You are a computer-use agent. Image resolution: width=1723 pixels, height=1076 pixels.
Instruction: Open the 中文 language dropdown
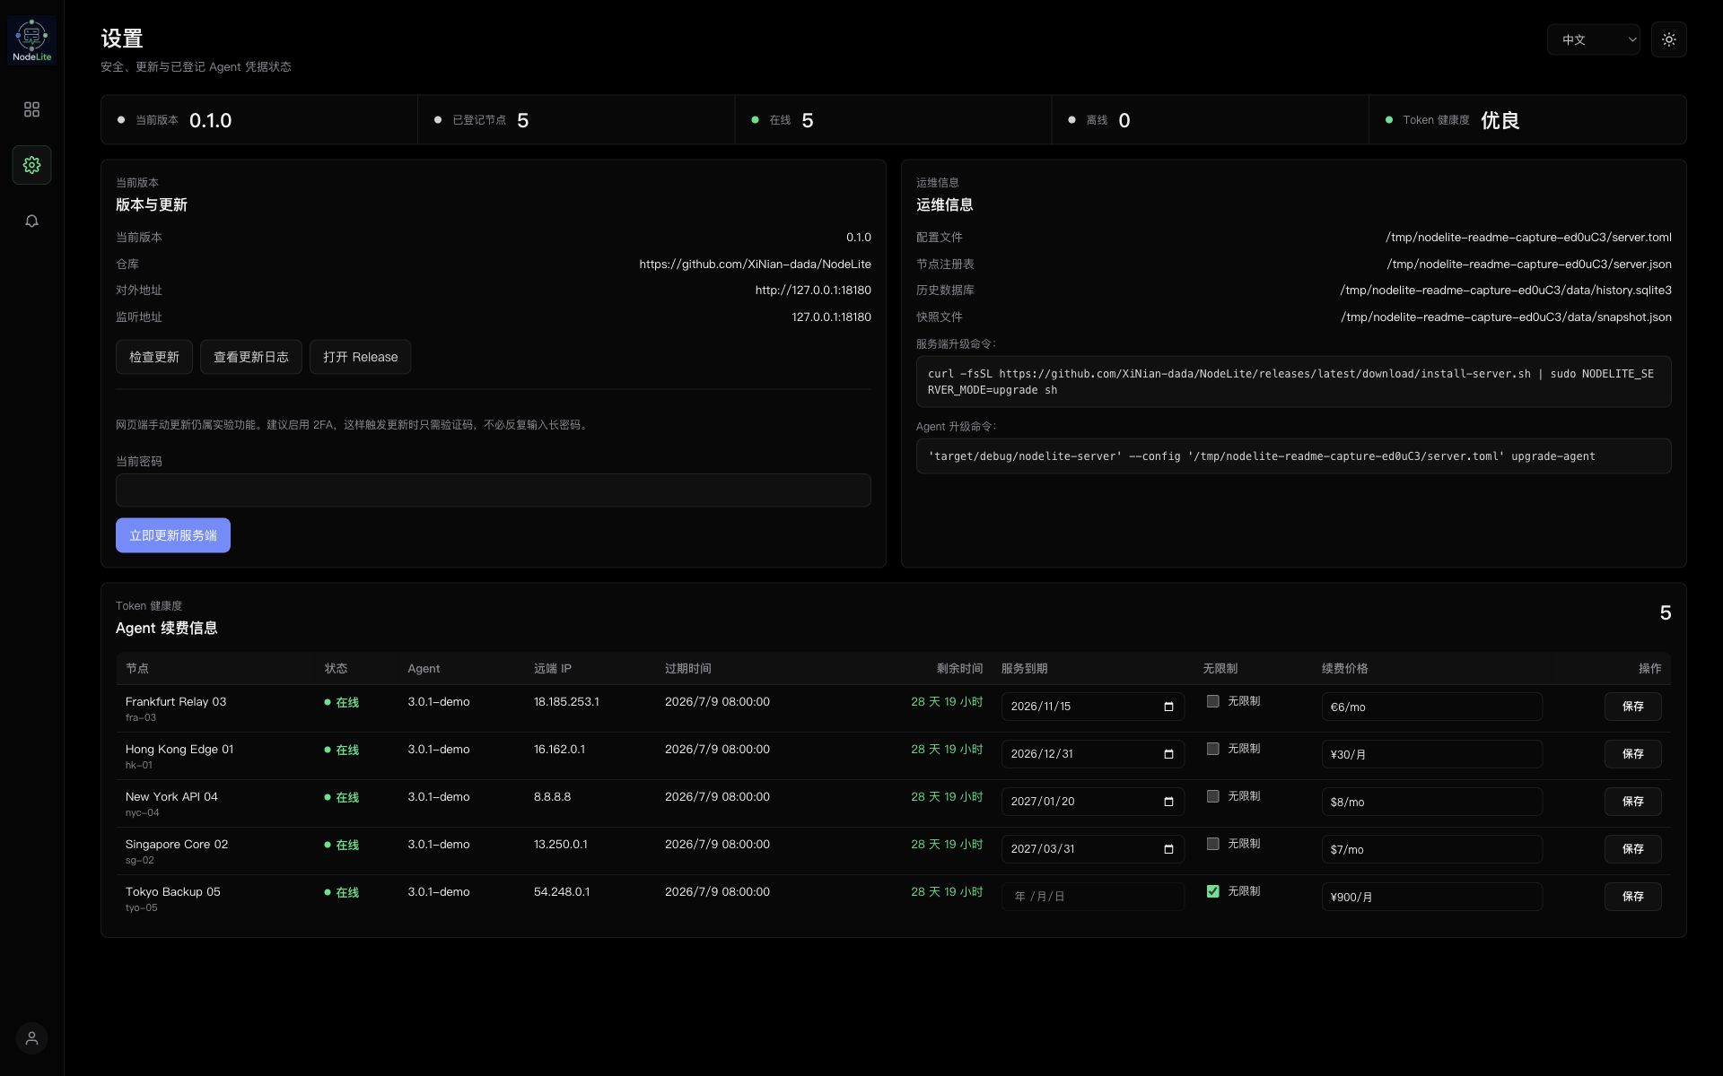tap(1593, 39)
